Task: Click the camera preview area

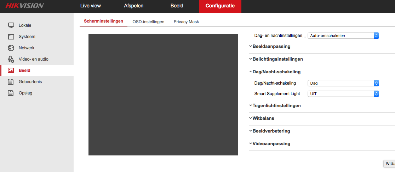Action: (163, 94)
